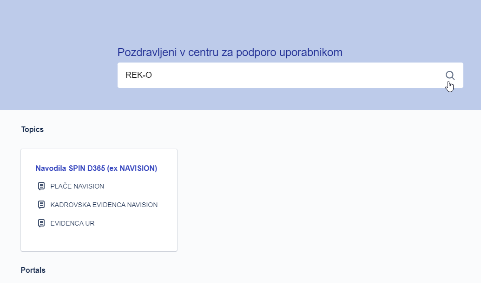Click the article icon beside PLAČE NAVISION
This screenshot has width=481, height=283.
[41, 186]
